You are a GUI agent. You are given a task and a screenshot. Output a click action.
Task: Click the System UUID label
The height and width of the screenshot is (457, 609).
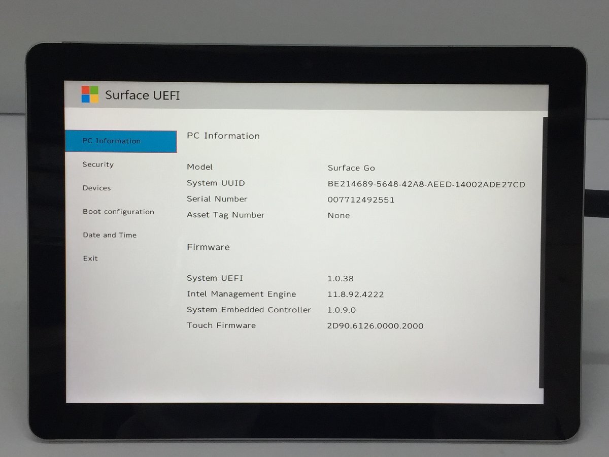pyautogui.click(x=216, y=183)
